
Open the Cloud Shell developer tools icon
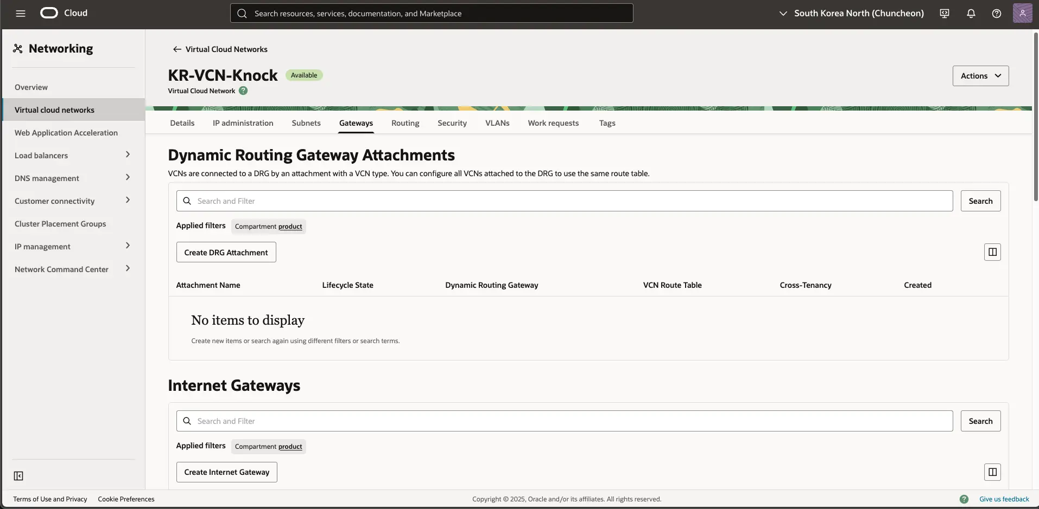tap(945, 14)
